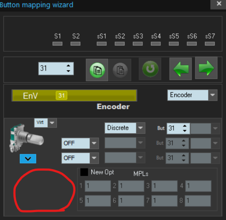Click the yellow 31 badge in EnV bar

62,96
